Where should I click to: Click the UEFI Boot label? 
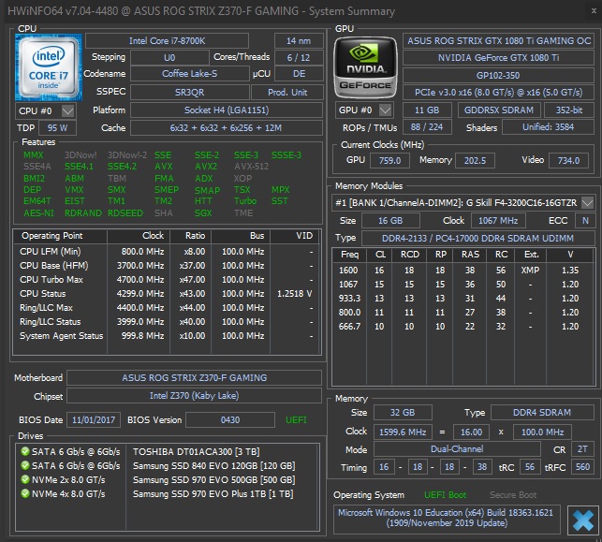445,495
